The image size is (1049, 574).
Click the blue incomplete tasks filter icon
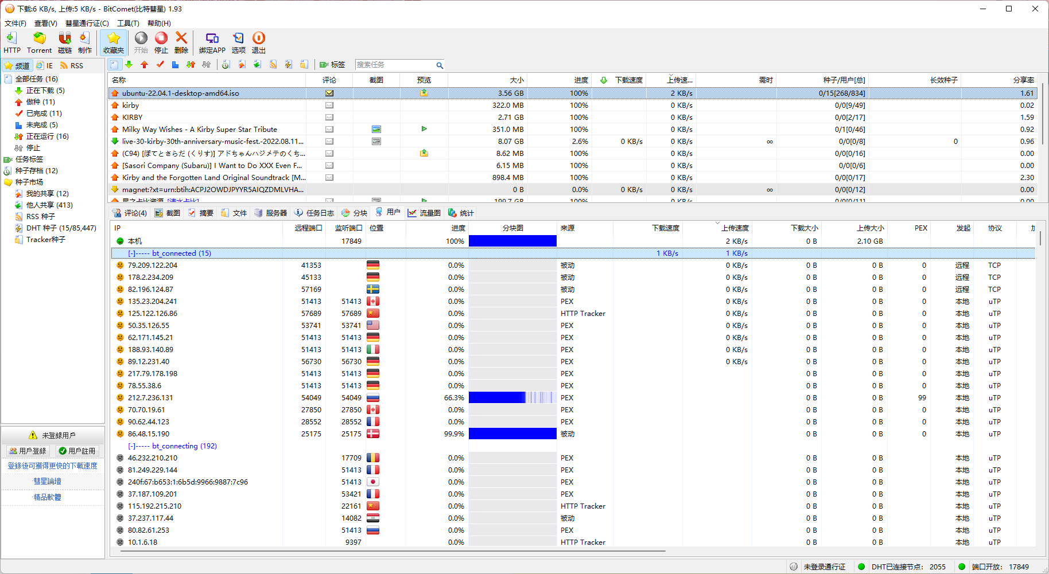point(176,65)
